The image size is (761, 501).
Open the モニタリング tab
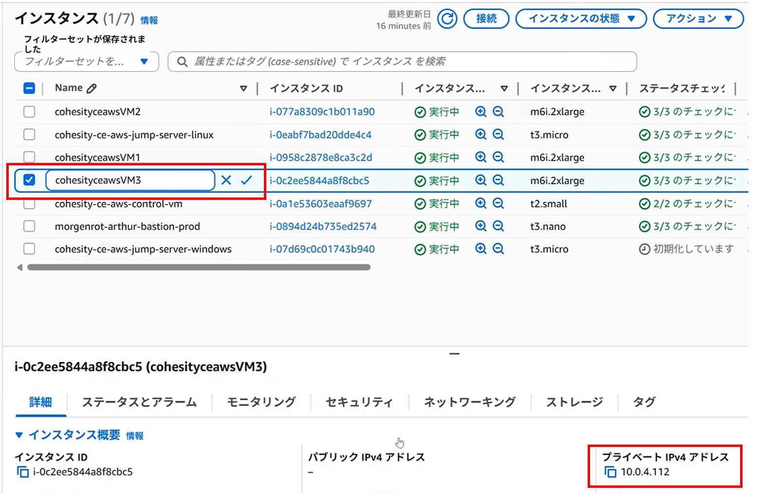(261, 402)
